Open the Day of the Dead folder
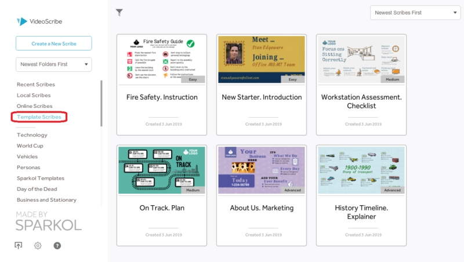Viewport: 464px width, 262px height. click(x=37, y=189)
